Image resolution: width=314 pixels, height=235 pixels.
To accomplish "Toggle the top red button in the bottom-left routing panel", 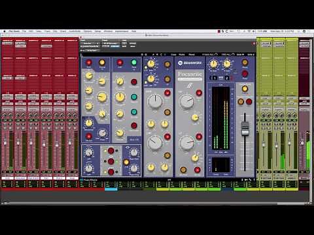I will pyautogui.click(x=111, y=151).
